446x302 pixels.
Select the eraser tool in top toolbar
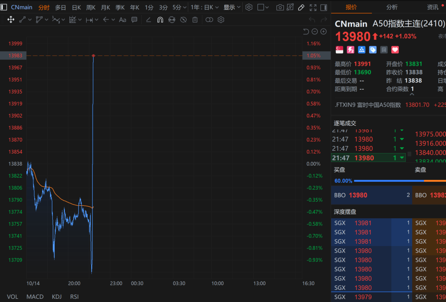[x=301, y=7]
